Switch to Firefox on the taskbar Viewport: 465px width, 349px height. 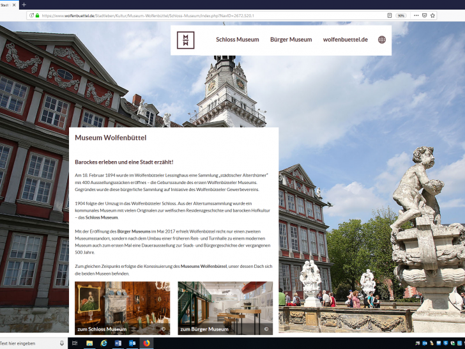[146, 343]
